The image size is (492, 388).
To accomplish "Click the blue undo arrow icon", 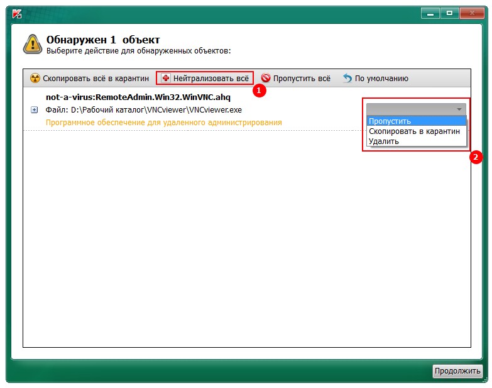I will pyautogui.click(x=347, y=78).
